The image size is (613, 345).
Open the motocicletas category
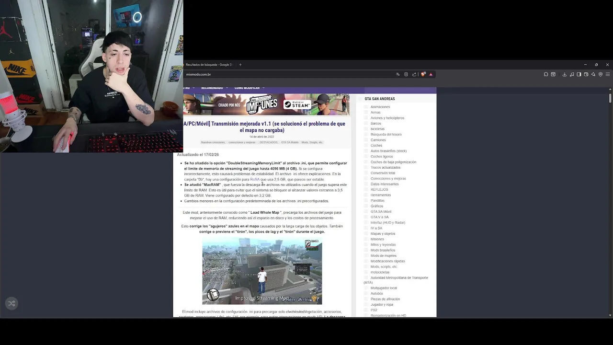pos(380,272)
